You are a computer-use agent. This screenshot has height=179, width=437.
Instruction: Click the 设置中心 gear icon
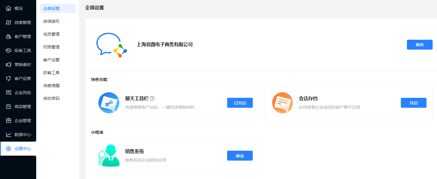coord(8,149)
